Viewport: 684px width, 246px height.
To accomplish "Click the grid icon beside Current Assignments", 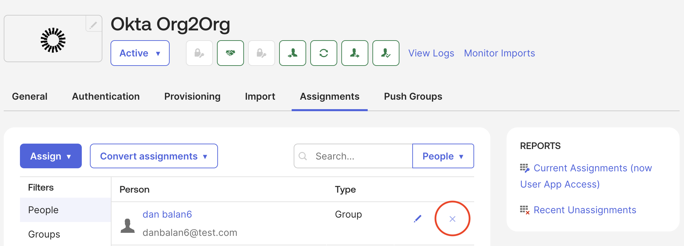I will 524,168.
